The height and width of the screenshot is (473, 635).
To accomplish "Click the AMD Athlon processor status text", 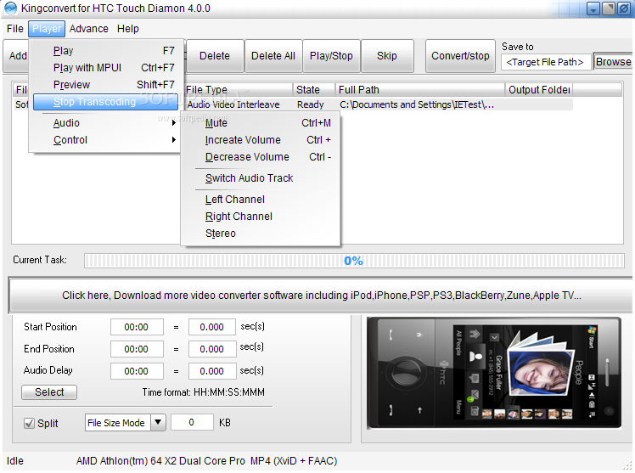I will [160, 461].
